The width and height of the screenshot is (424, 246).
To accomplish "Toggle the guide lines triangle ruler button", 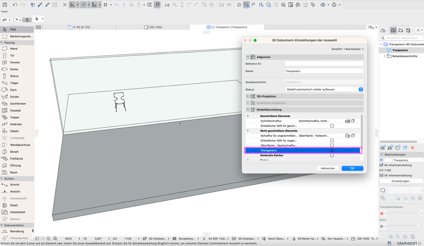I will [72, 5].
